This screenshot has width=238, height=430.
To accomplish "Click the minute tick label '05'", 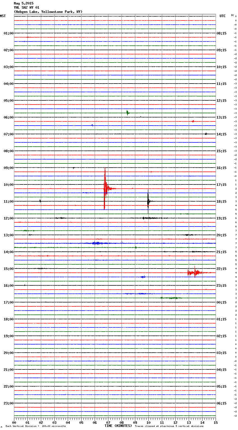I will 81,423.
